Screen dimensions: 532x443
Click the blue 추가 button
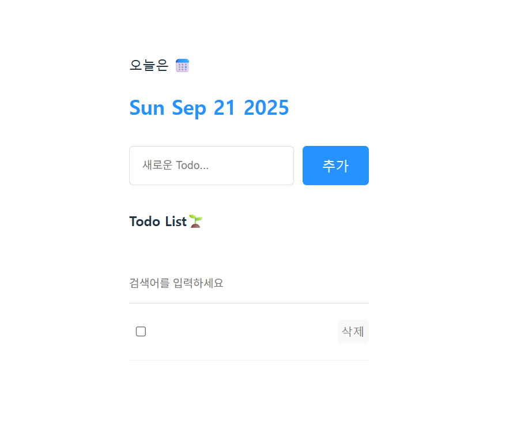click(x=335, y=166)
